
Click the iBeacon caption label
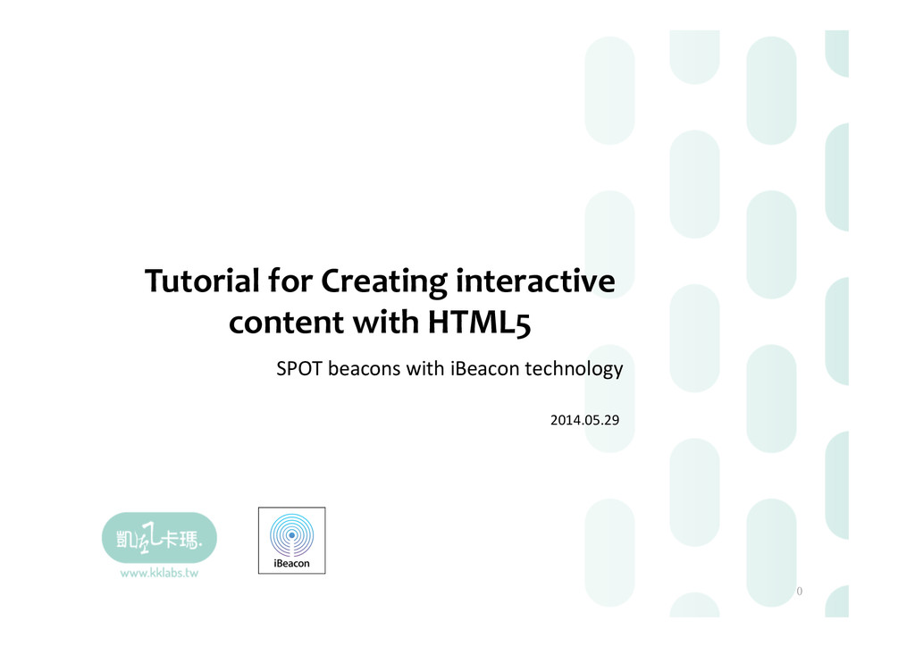pyautogui.click(x=291, y=563)
